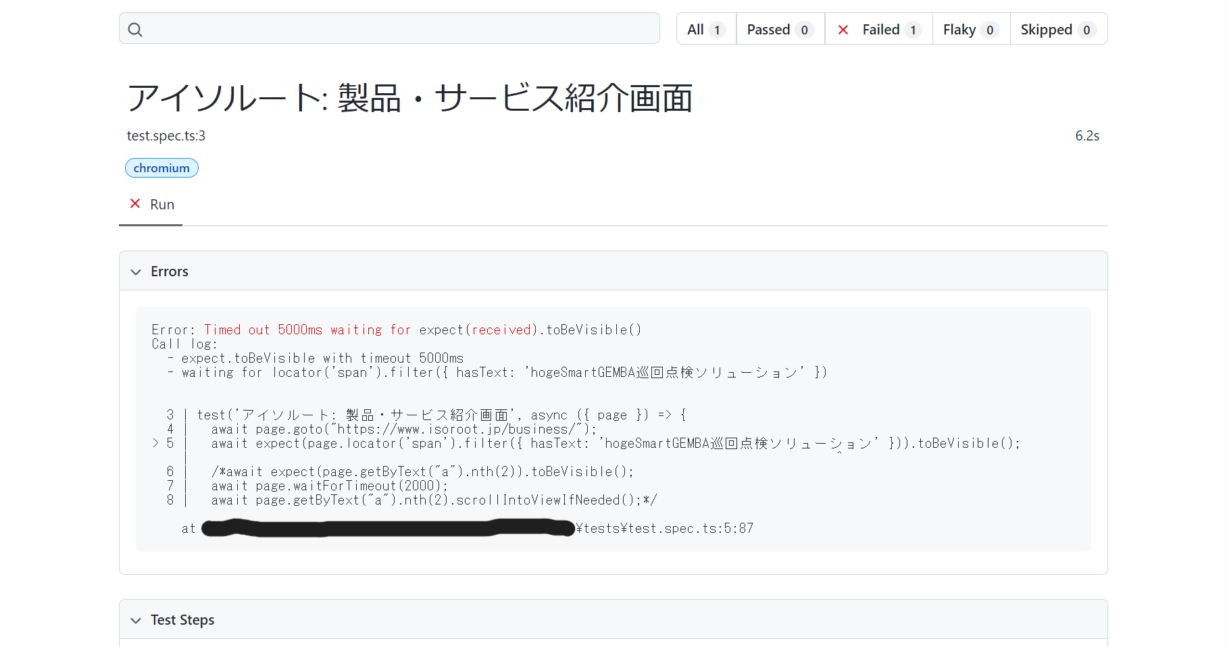Click the chromium project badge
This screenshot has width=1227, height=647.
tap(161, 167)
